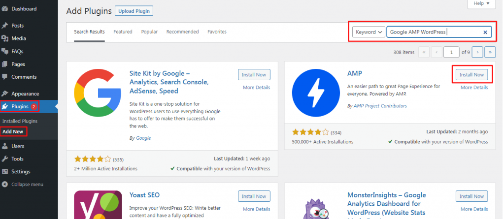Screen dimensions: 504x220
Task: Click the Plugins update count badge
Action: (34, 107)
